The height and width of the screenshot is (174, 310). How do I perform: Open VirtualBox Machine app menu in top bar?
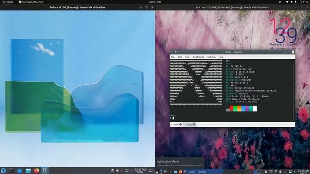[31, 2]
